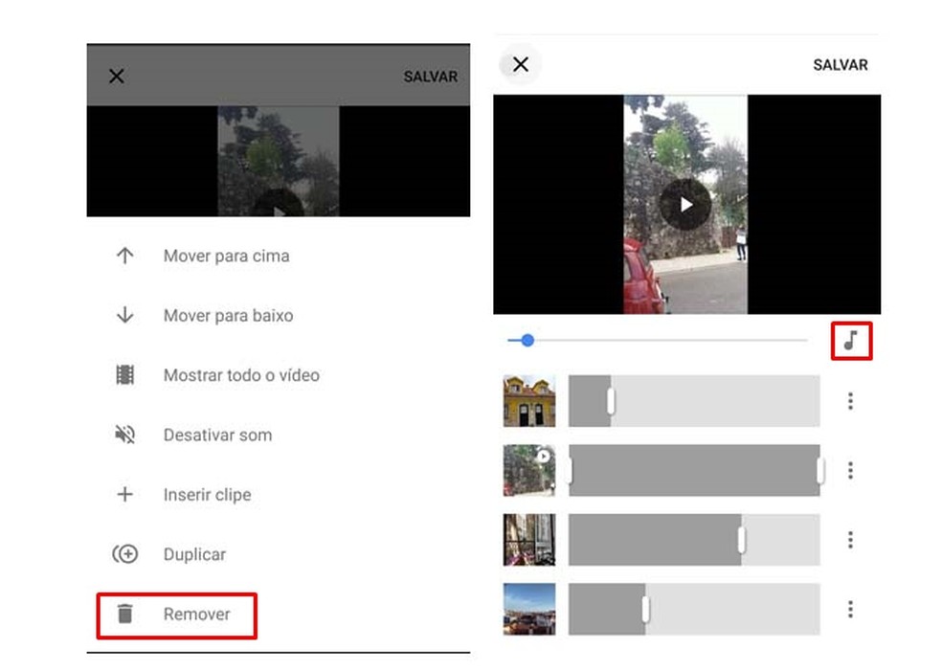Click the blue playback position slider
This screenshot has width=942, height=671.
[527, 340]
